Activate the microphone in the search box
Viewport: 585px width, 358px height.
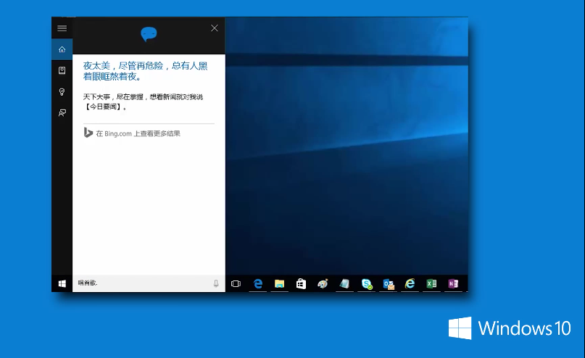point(216,283)
